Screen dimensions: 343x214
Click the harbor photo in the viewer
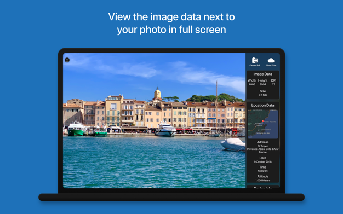(154, 120)
